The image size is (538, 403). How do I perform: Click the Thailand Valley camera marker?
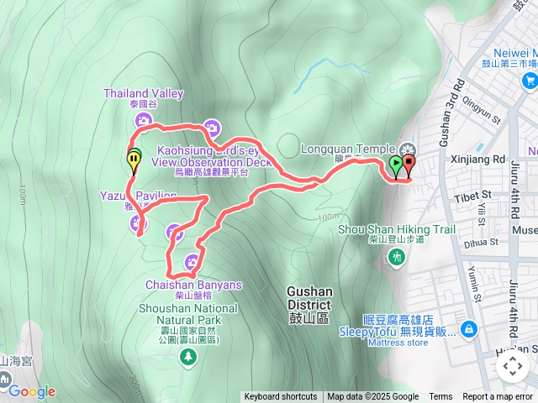coord(144,121)
